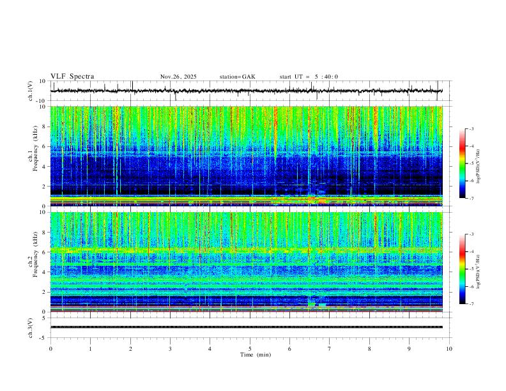The width and height of the screenshot is (506, 391).
Task: Click the 'start UT = 5:40:0' text
Action: [x=309, y=77]
